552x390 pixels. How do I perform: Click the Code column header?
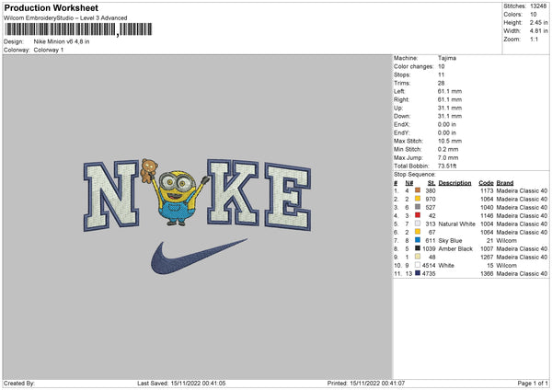point(486,183)
